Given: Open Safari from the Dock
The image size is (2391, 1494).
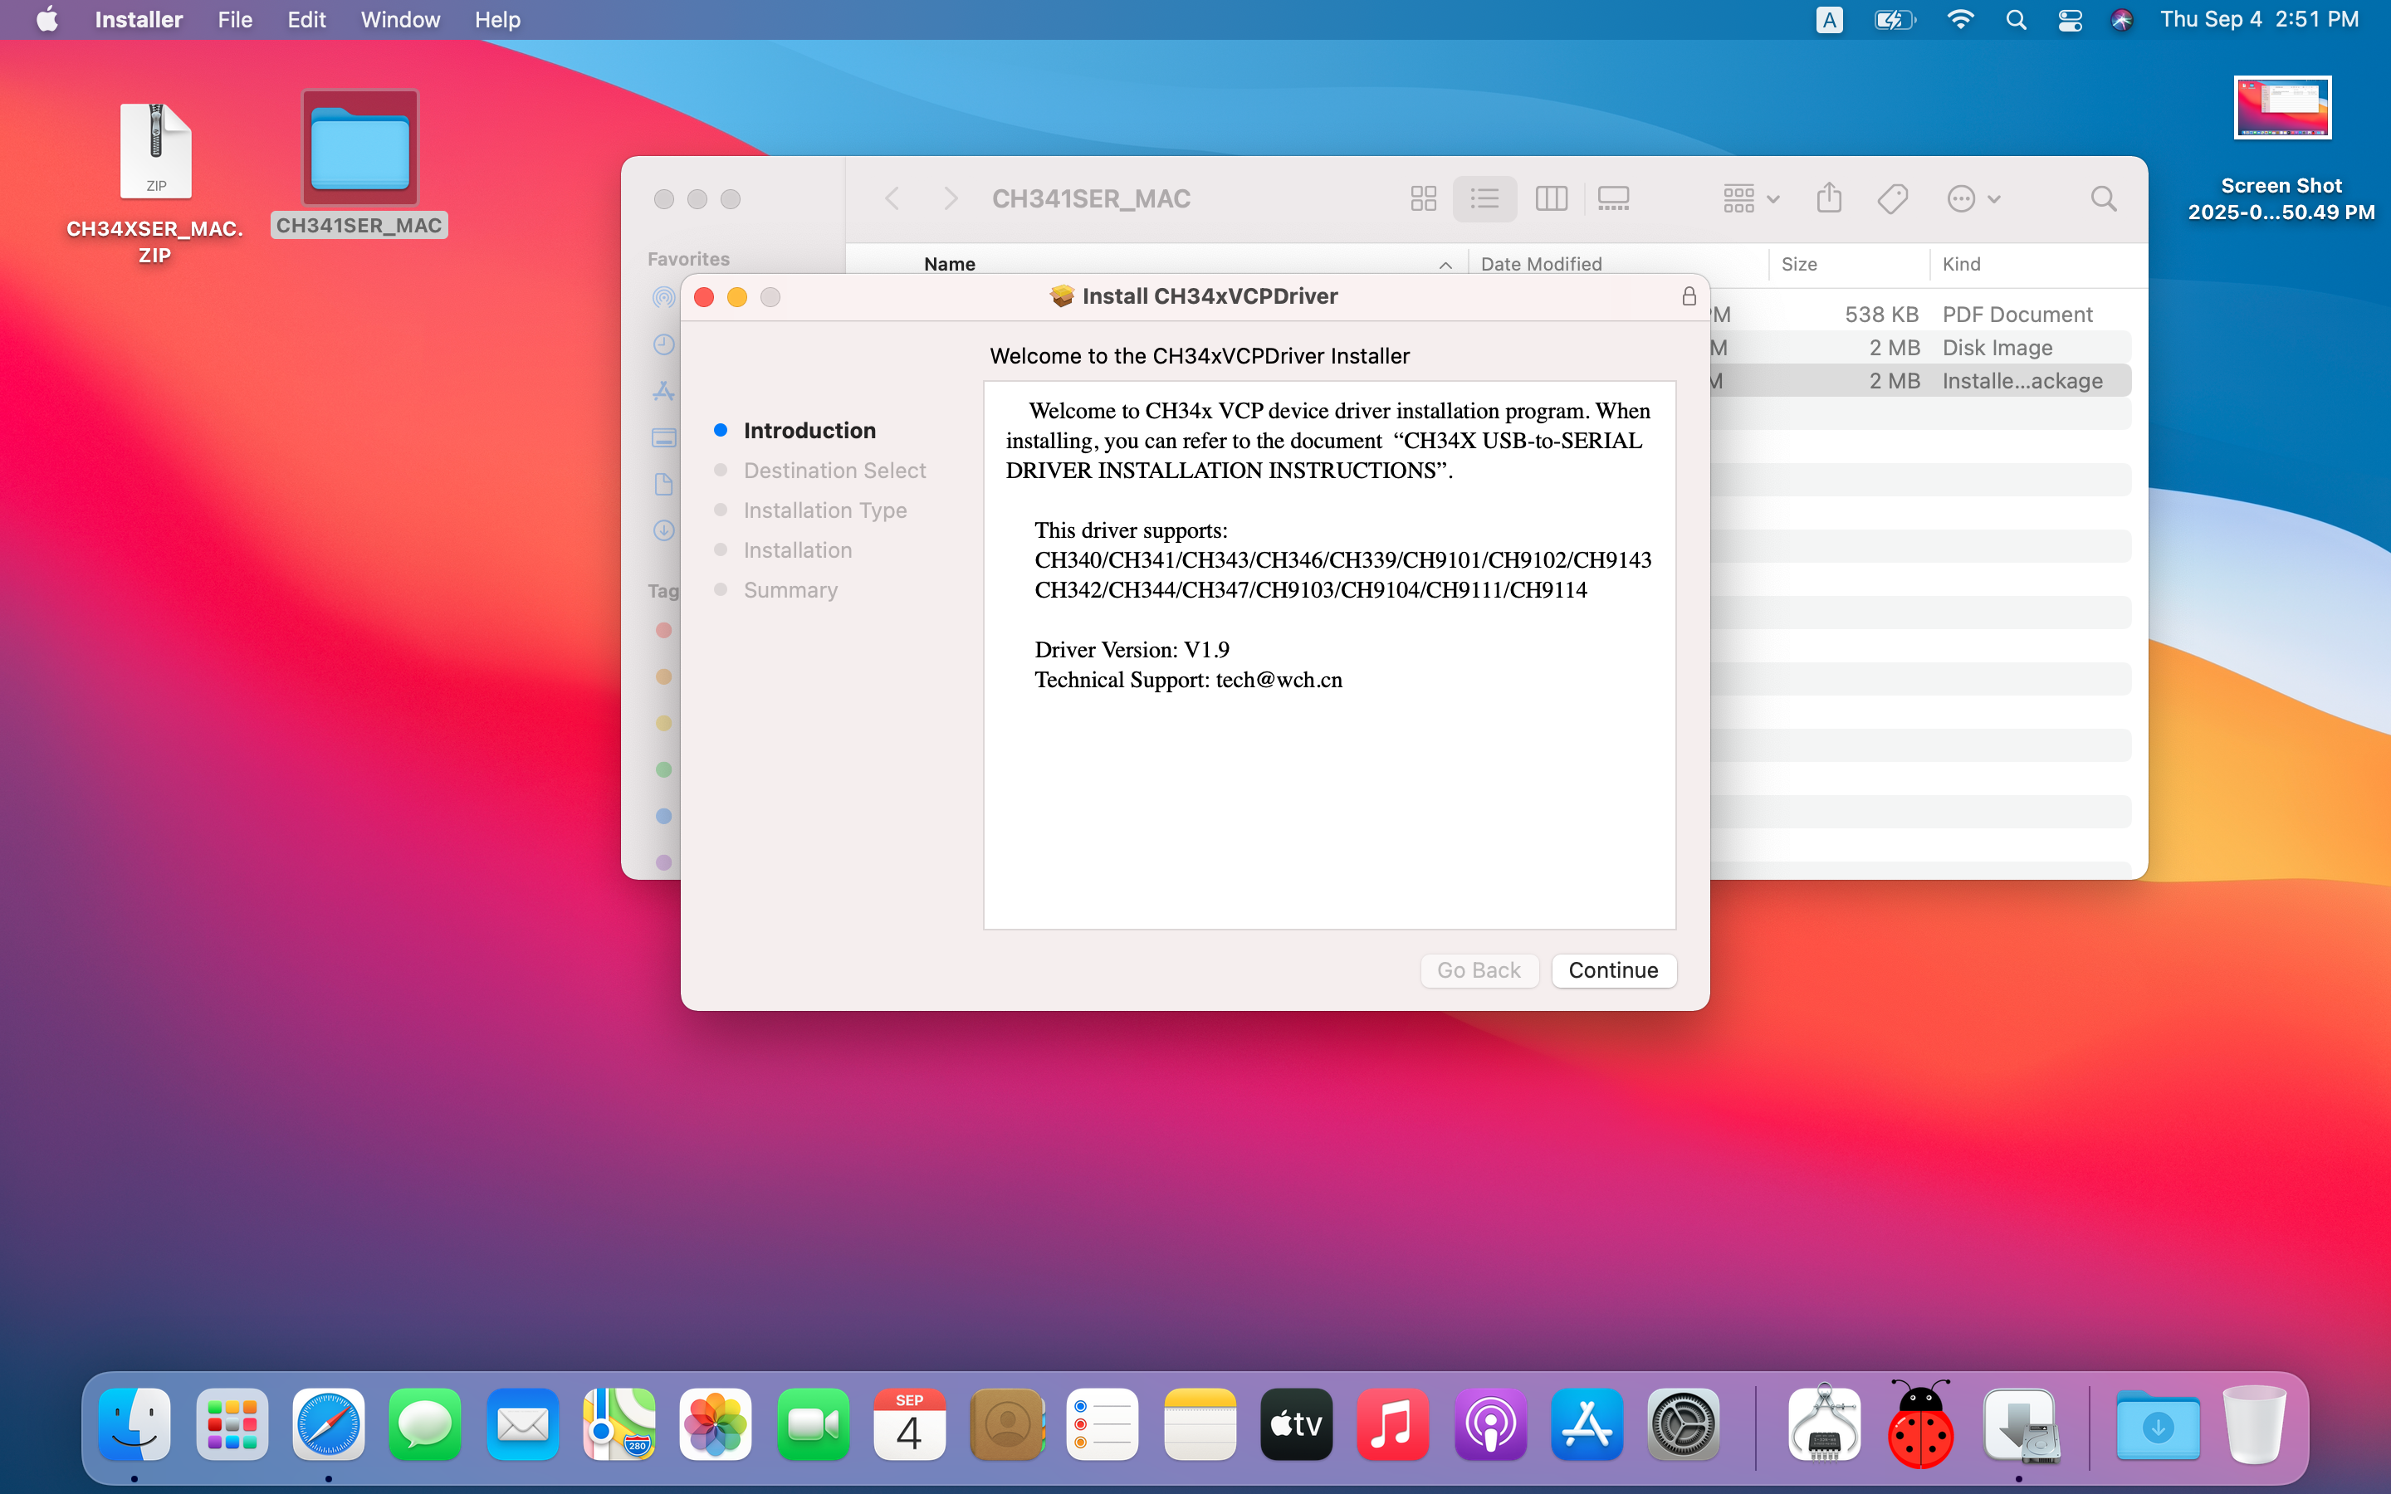Looking at the screenshot, I should click(328, 1423).
